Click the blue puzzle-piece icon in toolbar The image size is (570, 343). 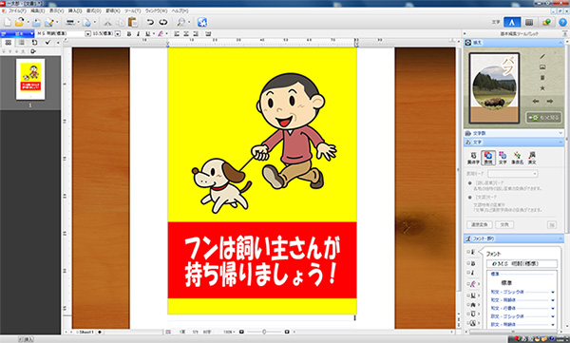[x=202, y=22]
